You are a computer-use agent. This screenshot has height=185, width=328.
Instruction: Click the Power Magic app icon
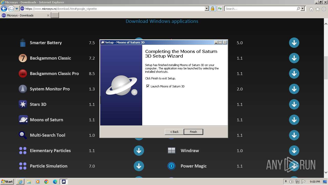[x=171, y=166]
